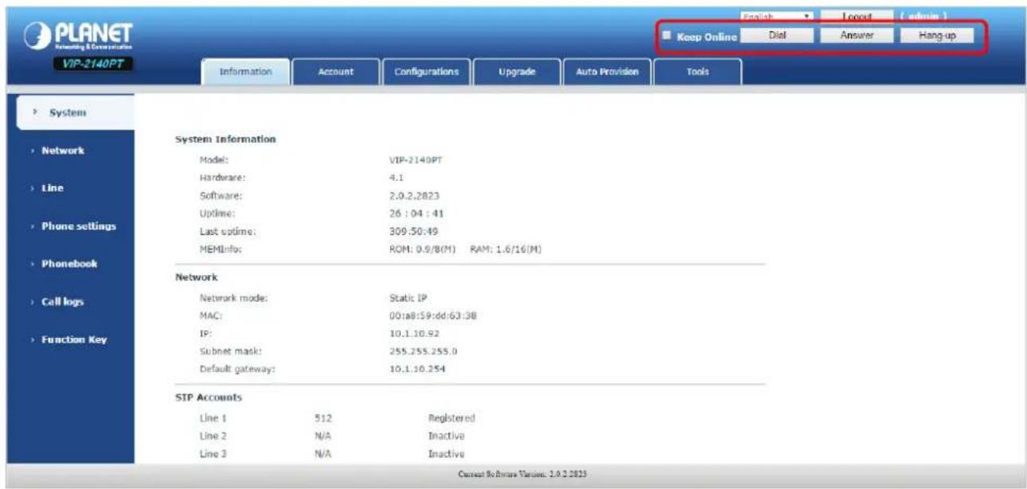Image resolution: width=1027 pixels, height=489 pixels.
Task: Click the Answer button
Action: 857,36
